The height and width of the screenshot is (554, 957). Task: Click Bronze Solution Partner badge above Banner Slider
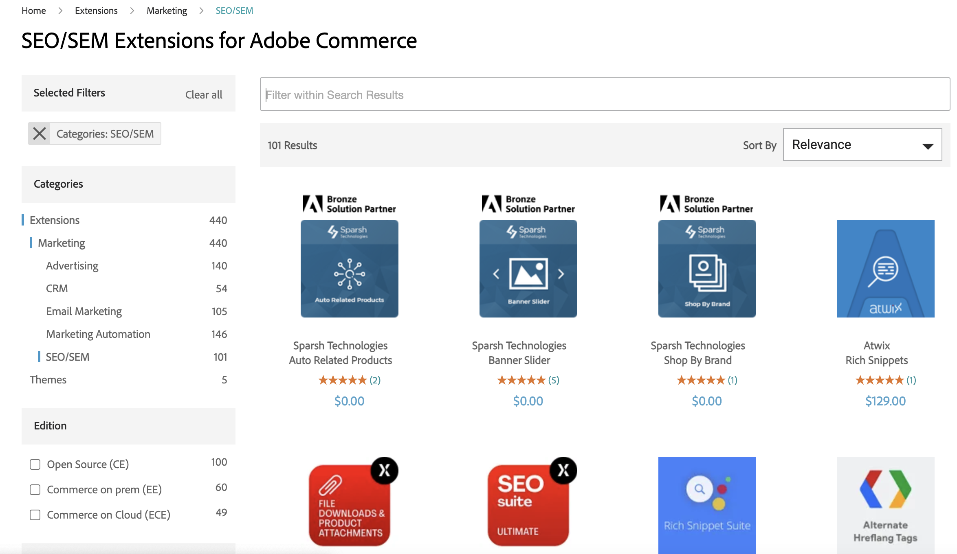click(528, 204)
